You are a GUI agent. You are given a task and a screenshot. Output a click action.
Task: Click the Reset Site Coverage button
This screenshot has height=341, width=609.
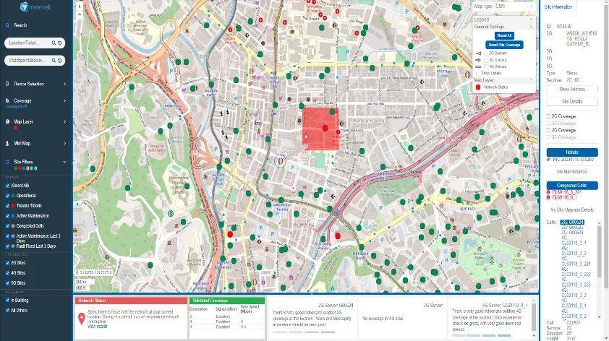[504, 45]
